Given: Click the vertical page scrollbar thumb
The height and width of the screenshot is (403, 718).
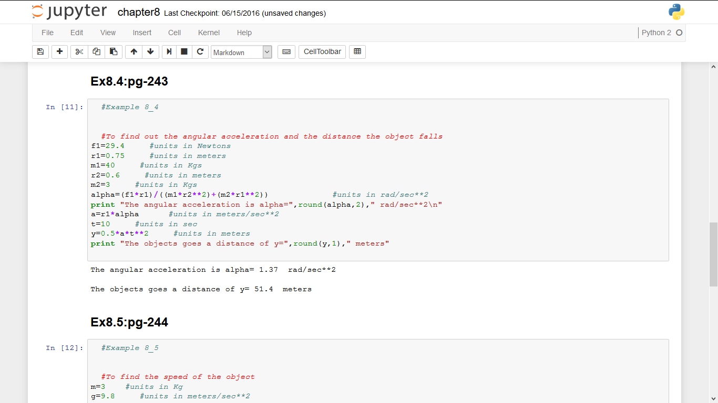Looking at the screenshot, I should pyautogui.click(x=713, y=254).
